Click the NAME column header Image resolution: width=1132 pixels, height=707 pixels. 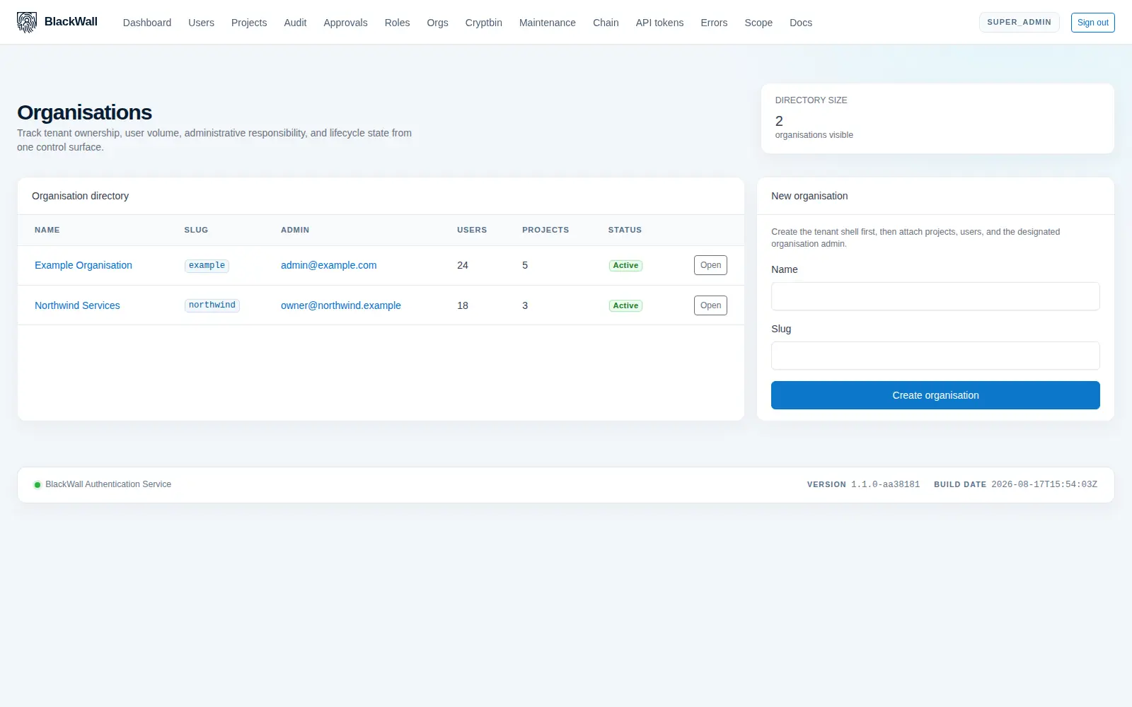47,230
